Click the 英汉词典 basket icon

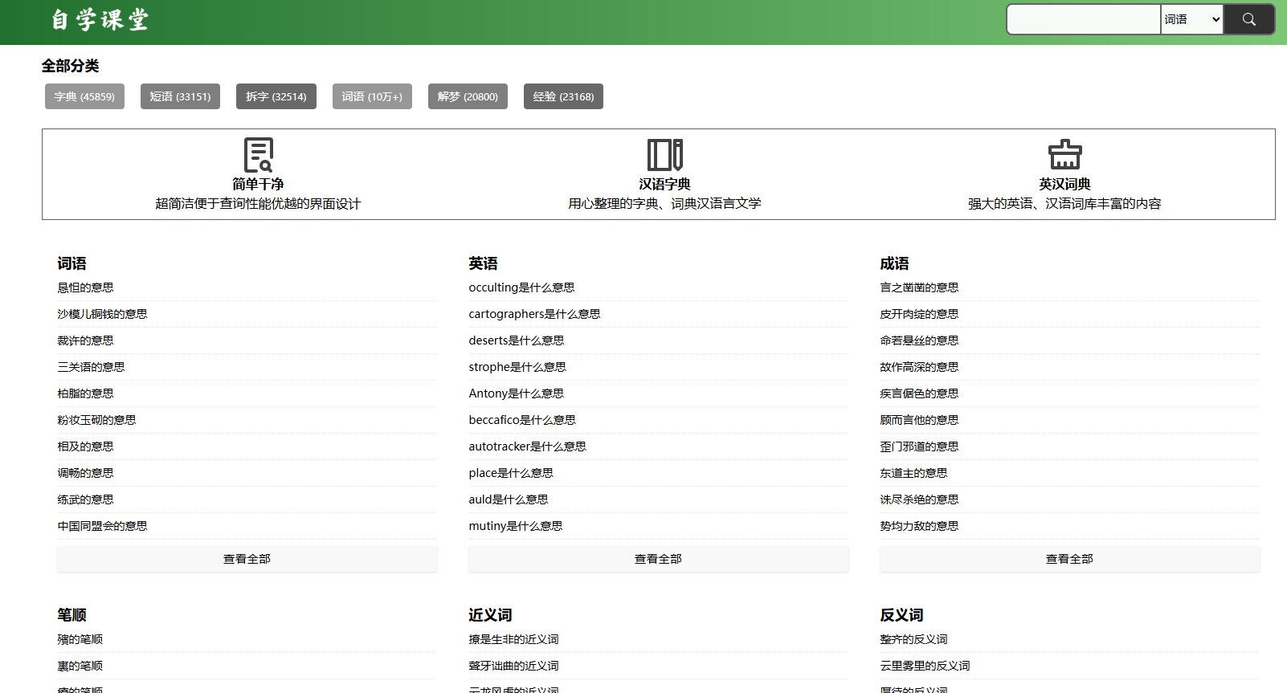[1064, 154]
